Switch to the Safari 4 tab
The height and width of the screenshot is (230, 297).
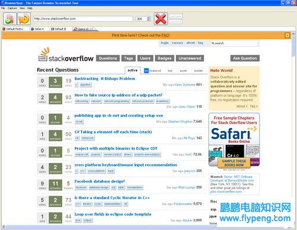click(37, 29)
